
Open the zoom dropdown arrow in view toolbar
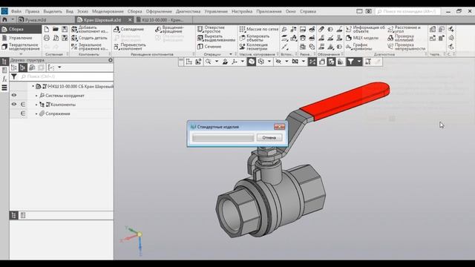coord(216,62)
